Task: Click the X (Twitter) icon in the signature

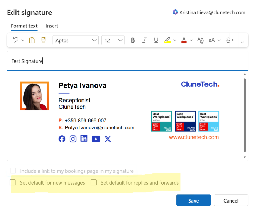Action: point(108,139)
